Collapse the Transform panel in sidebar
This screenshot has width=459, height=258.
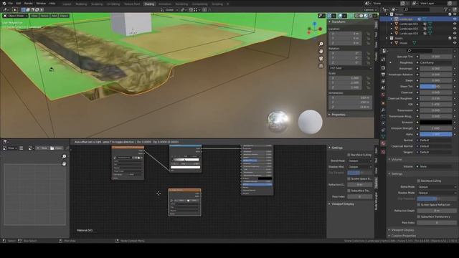coord(338,21)
